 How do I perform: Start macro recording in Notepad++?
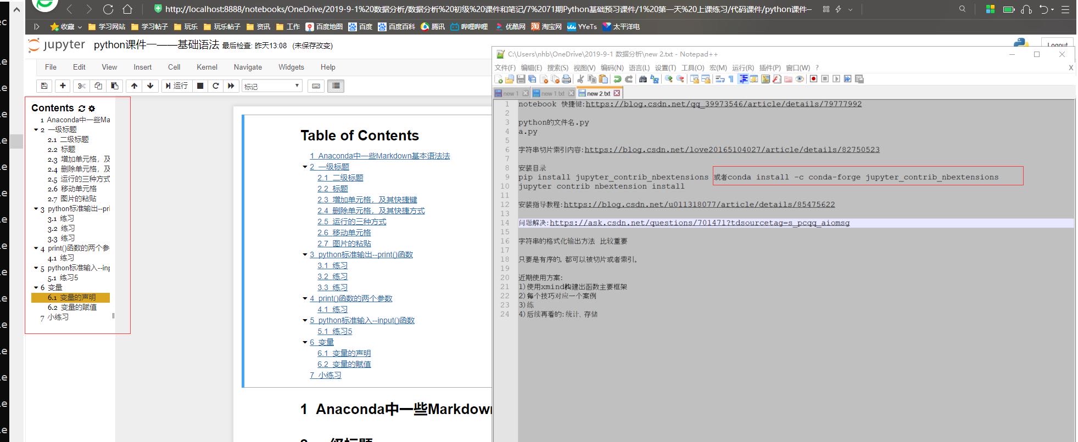pos(814,80)
